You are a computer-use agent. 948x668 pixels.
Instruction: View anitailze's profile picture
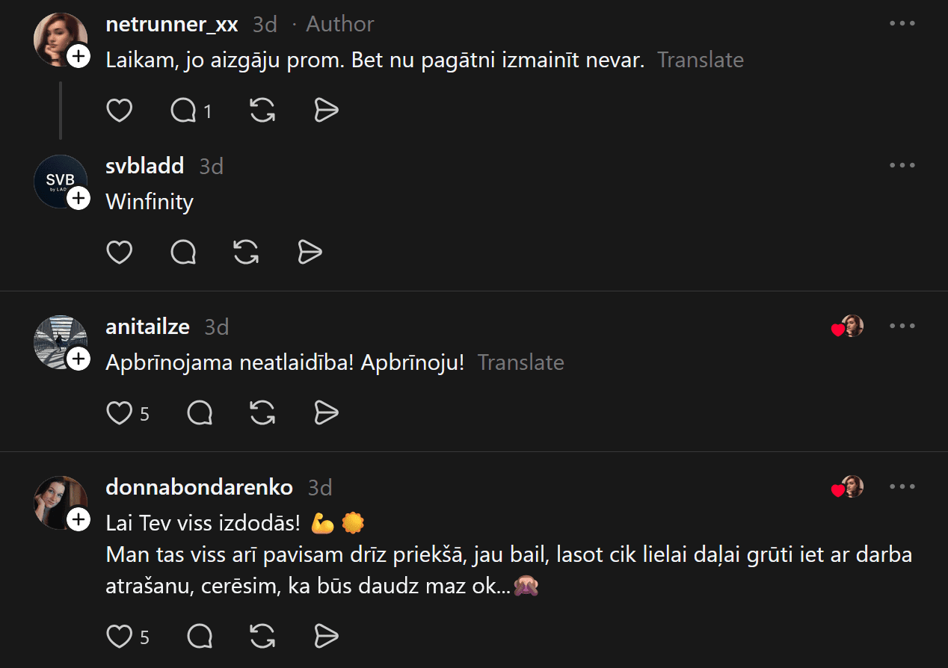point(58,341)
